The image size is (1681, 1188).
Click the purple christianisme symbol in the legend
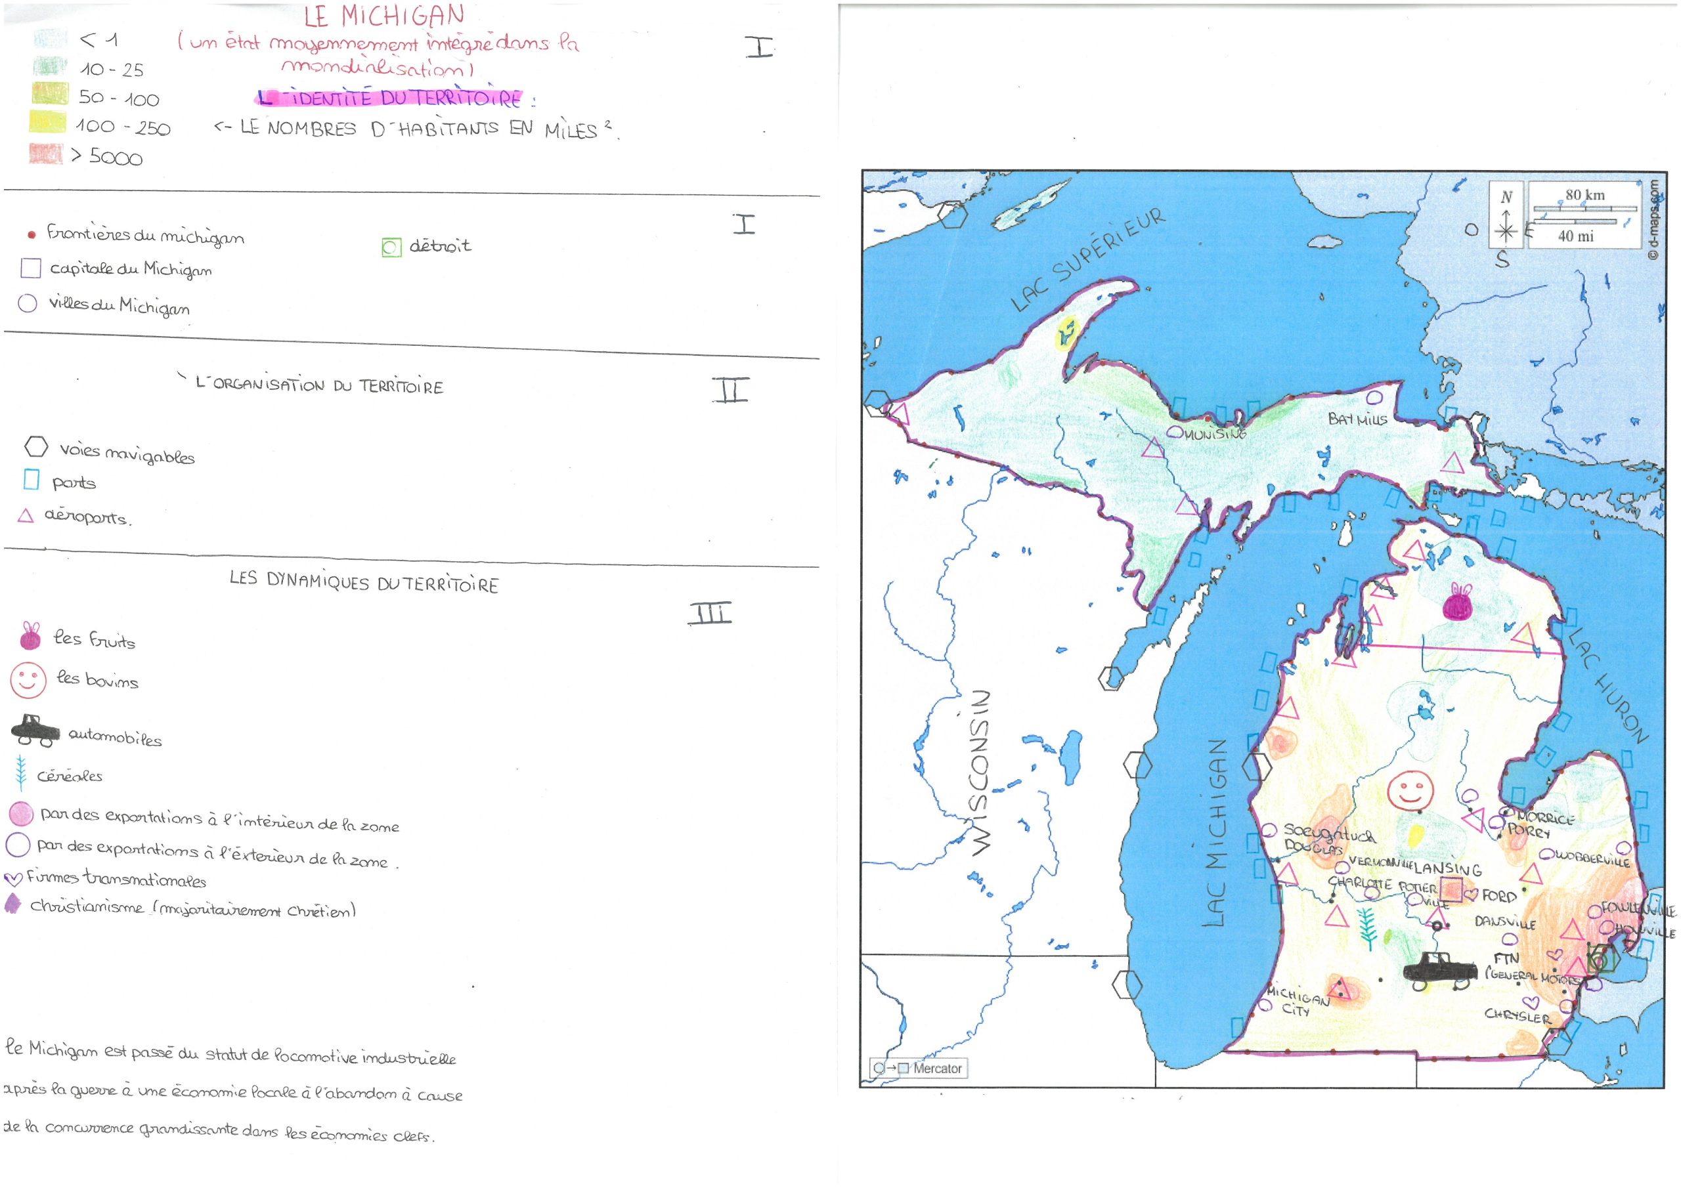12,904
